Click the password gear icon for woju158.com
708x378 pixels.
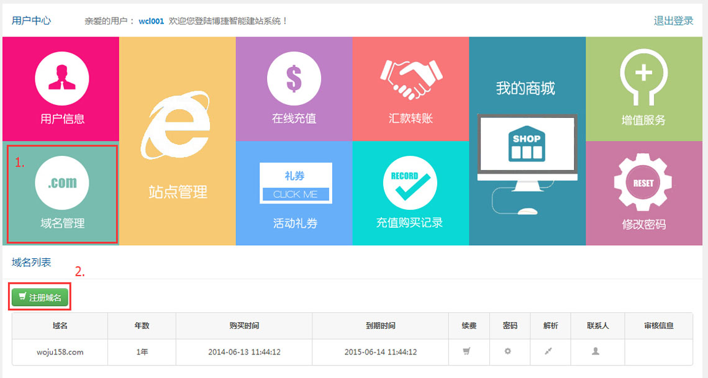point(507,351)
